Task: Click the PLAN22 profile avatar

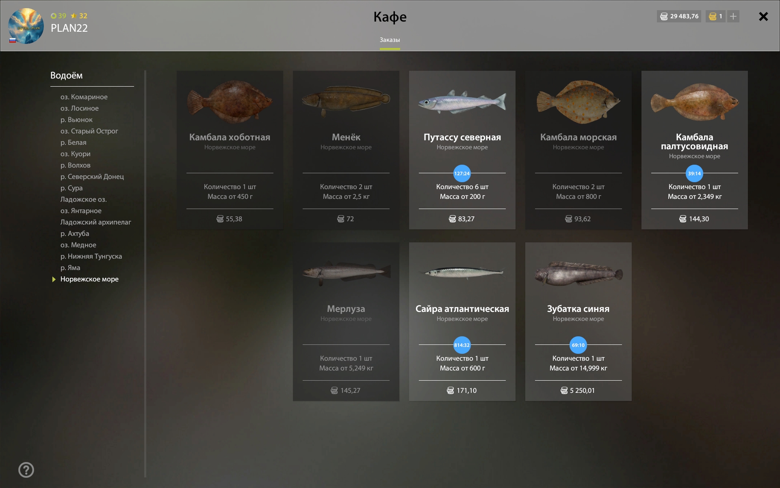Action: [26, 26]
